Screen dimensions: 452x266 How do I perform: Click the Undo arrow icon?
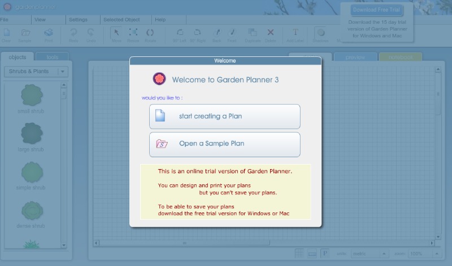[x=91, y=33]
